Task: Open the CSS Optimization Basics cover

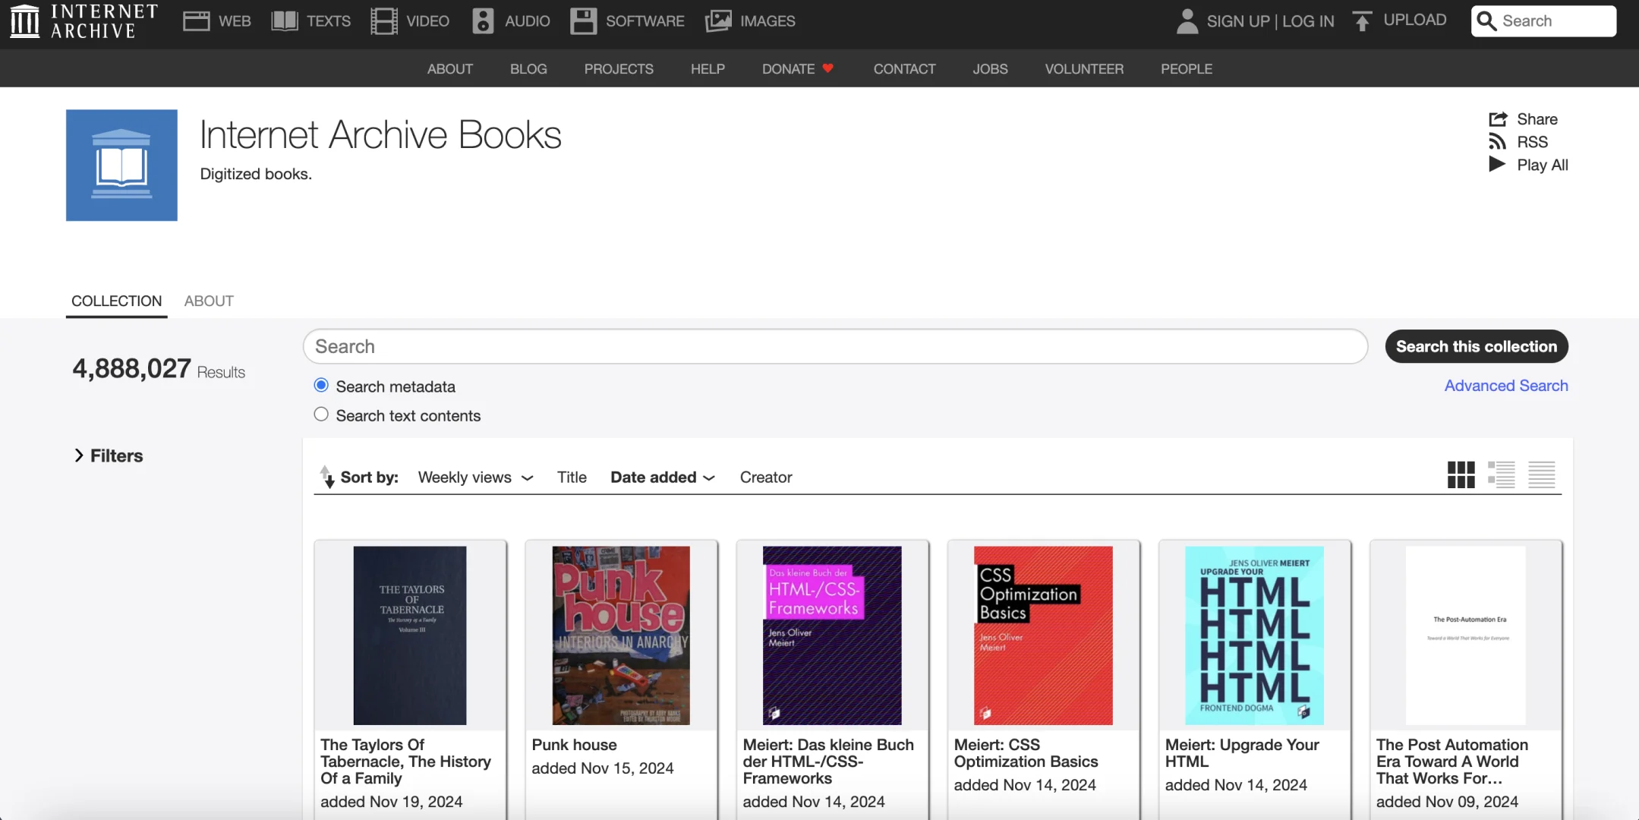Action: pyautogui.click(x=1043, y=635)
